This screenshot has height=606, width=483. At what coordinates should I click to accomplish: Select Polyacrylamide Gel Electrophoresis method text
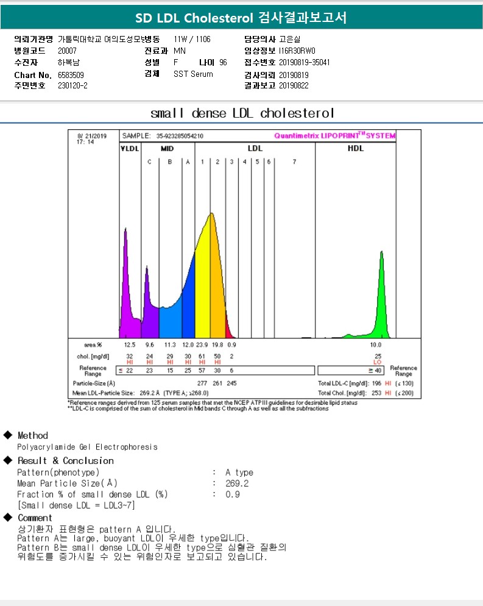87,447
